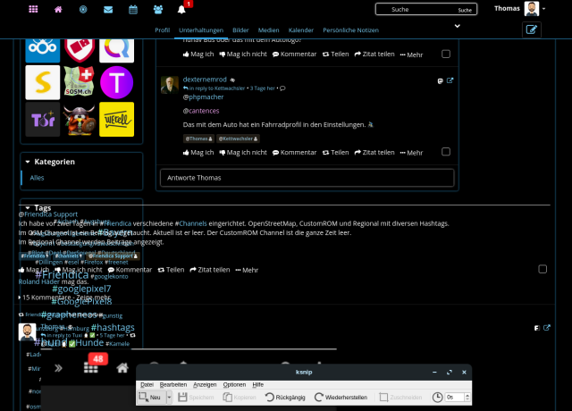The width and height of the screenshot is (572, 411).
Task: Click the contacts group icon
Action: coord(158,9)
